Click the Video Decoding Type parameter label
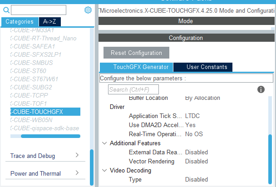The image size is (276, 187). [x=135, y=180]
